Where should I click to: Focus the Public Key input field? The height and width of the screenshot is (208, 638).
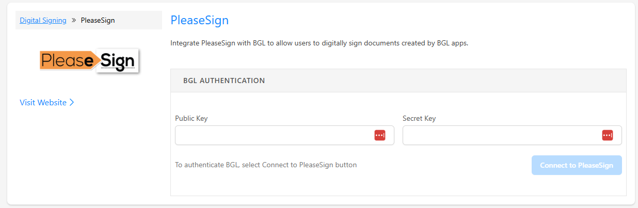coord(284,135)
